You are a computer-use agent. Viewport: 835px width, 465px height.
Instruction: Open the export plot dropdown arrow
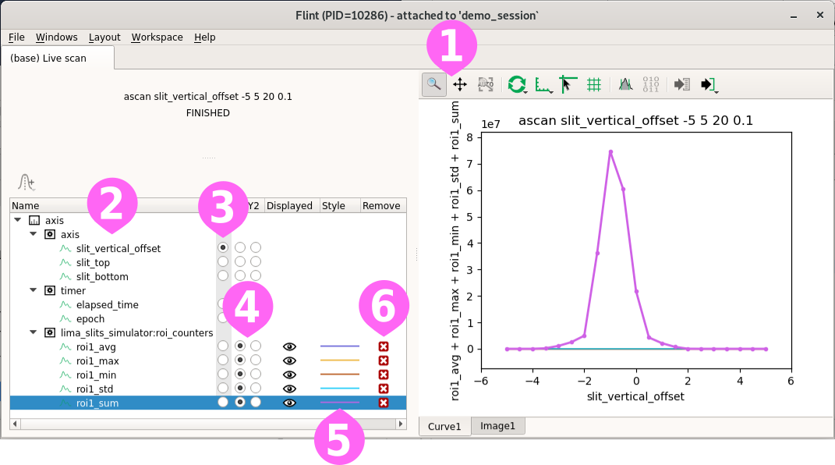tap(716, 93)
